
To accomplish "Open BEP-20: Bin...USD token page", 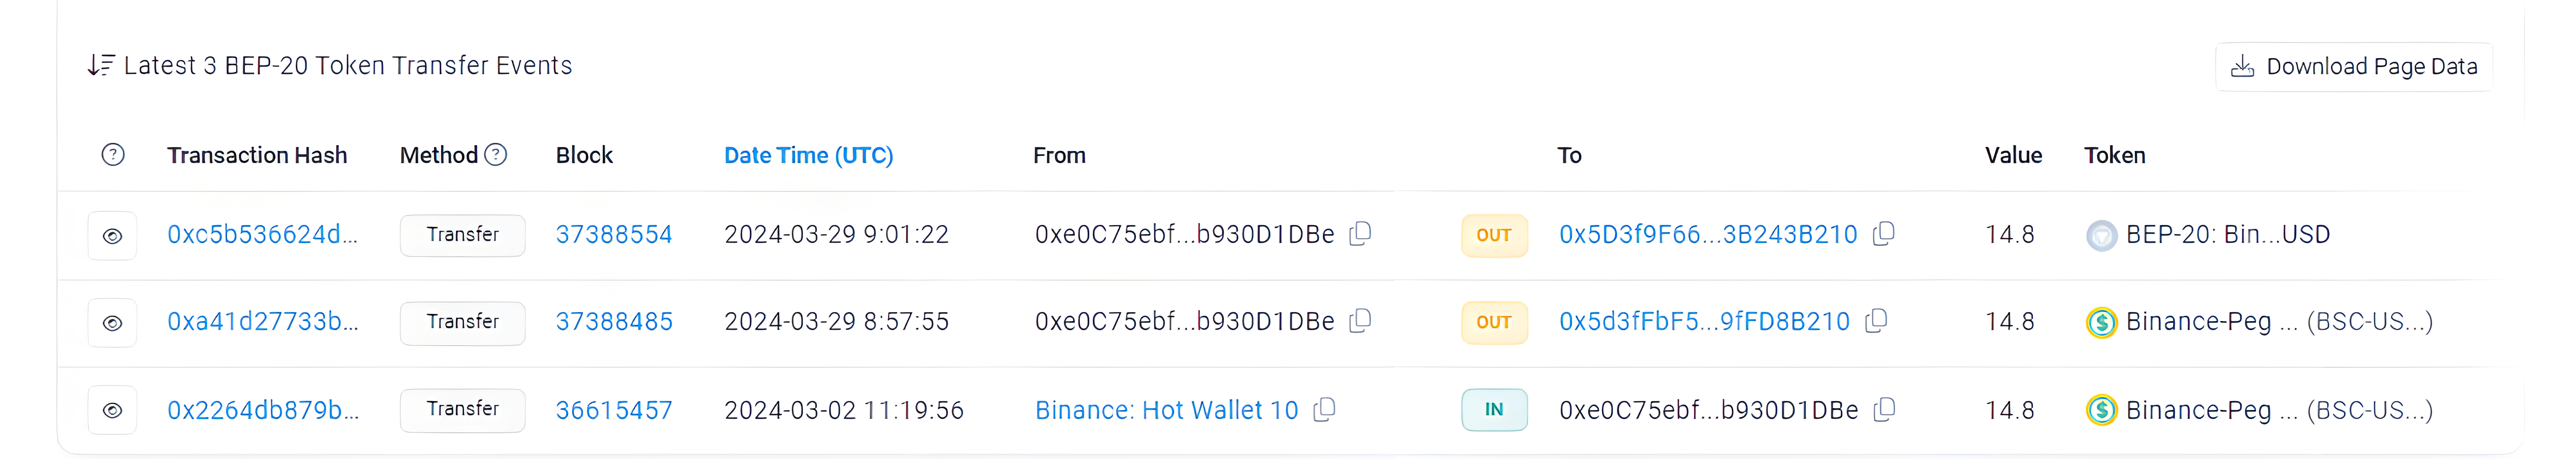I will pos(2227,235).
